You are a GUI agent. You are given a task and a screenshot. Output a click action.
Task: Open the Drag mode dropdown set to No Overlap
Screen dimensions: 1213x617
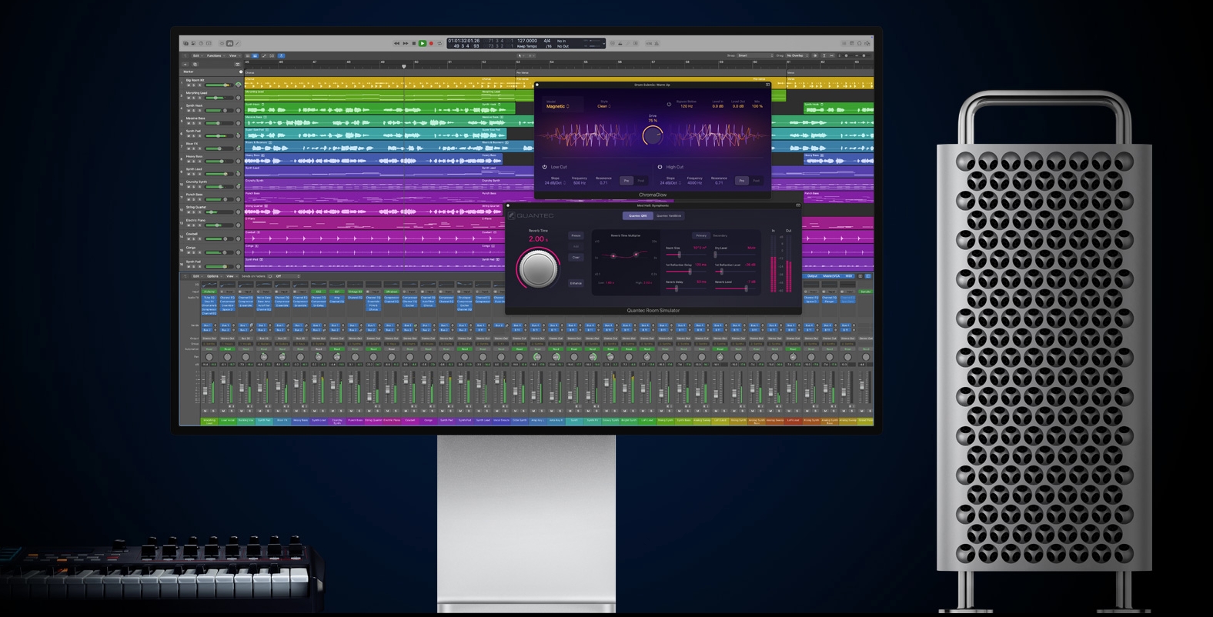click(797, 55)
